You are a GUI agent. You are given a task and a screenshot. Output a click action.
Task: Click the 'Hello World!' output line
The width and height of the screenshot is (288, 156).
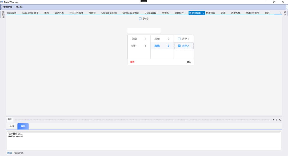click(x=16, y=137)
